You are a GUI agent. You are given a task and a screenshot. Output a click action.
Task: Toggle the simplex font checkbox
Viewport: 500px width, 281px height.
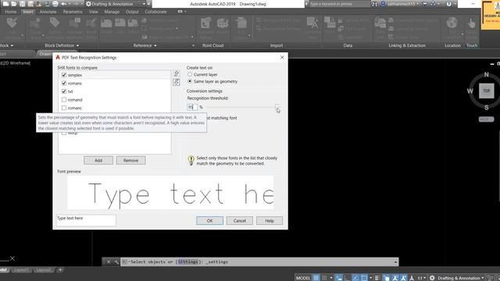point(64,75)
